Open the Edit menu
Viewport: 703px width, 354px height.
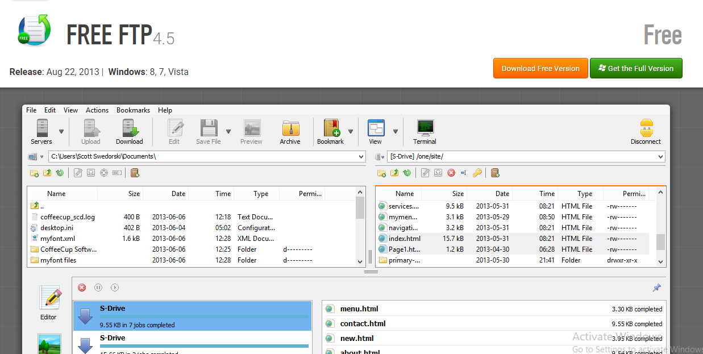50,110
